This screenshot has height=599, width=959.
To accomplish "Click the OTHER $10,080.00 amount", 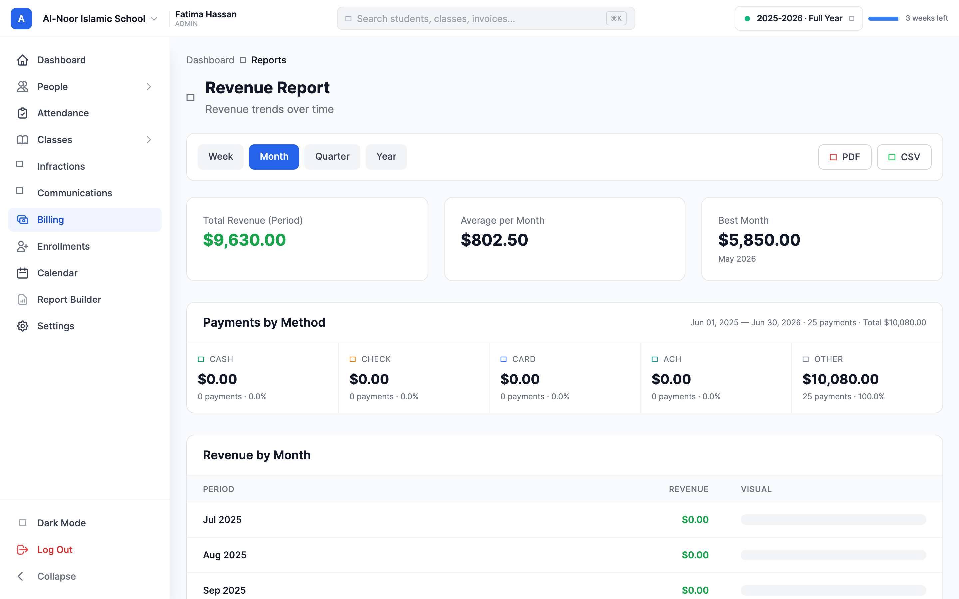I will click(840, 379).
